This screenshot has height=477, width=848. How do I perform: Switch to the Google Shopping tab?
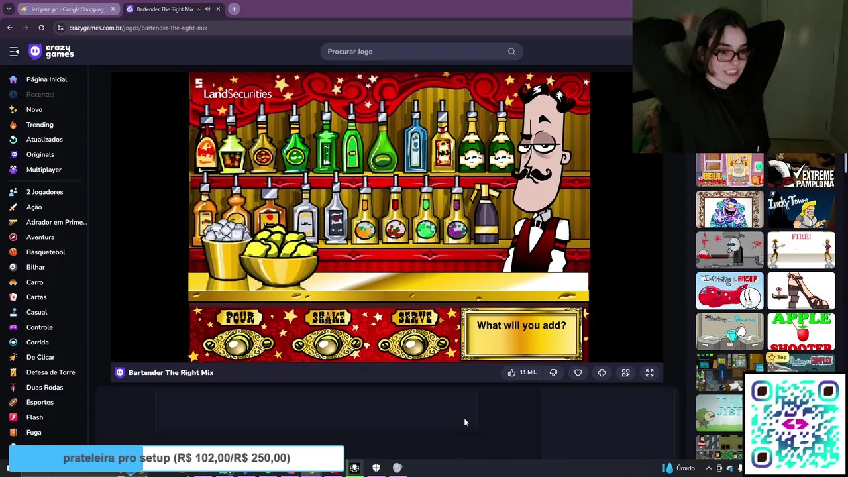tap(68, 9)
